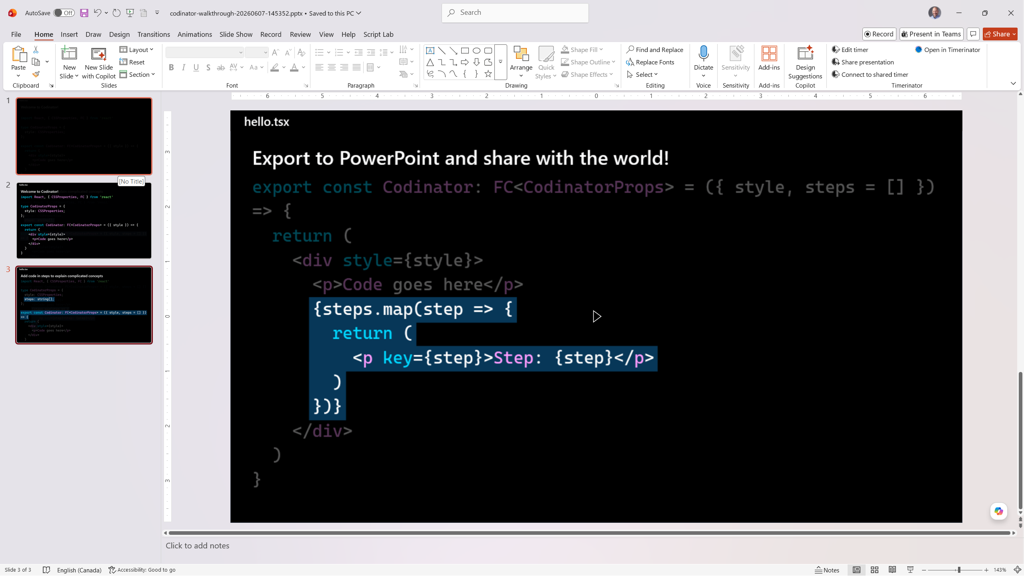
Task: Open the Script Lab tab
Action: [x=378, y=34]
